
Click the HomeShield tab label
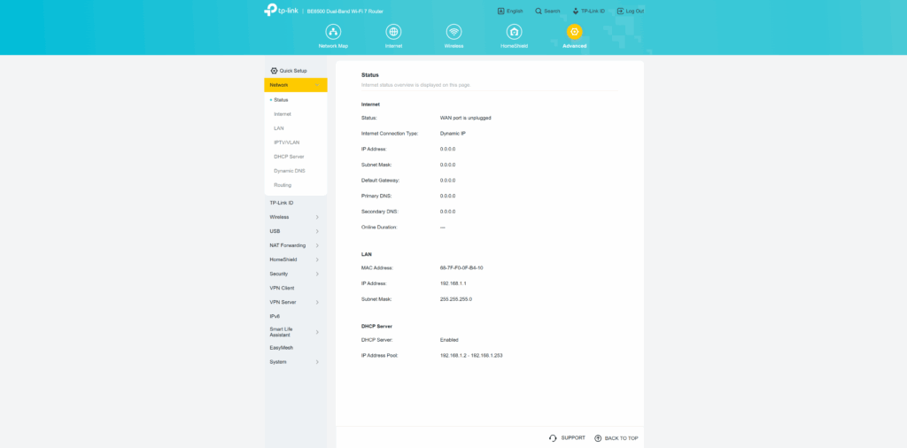(x=514, y=46)
